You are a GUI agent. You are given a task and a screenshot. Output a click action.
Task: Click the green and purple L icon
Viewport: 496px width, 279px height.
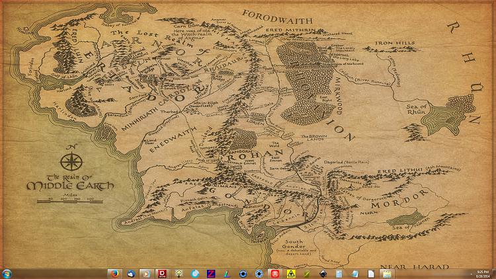click(x=227, y=274)
